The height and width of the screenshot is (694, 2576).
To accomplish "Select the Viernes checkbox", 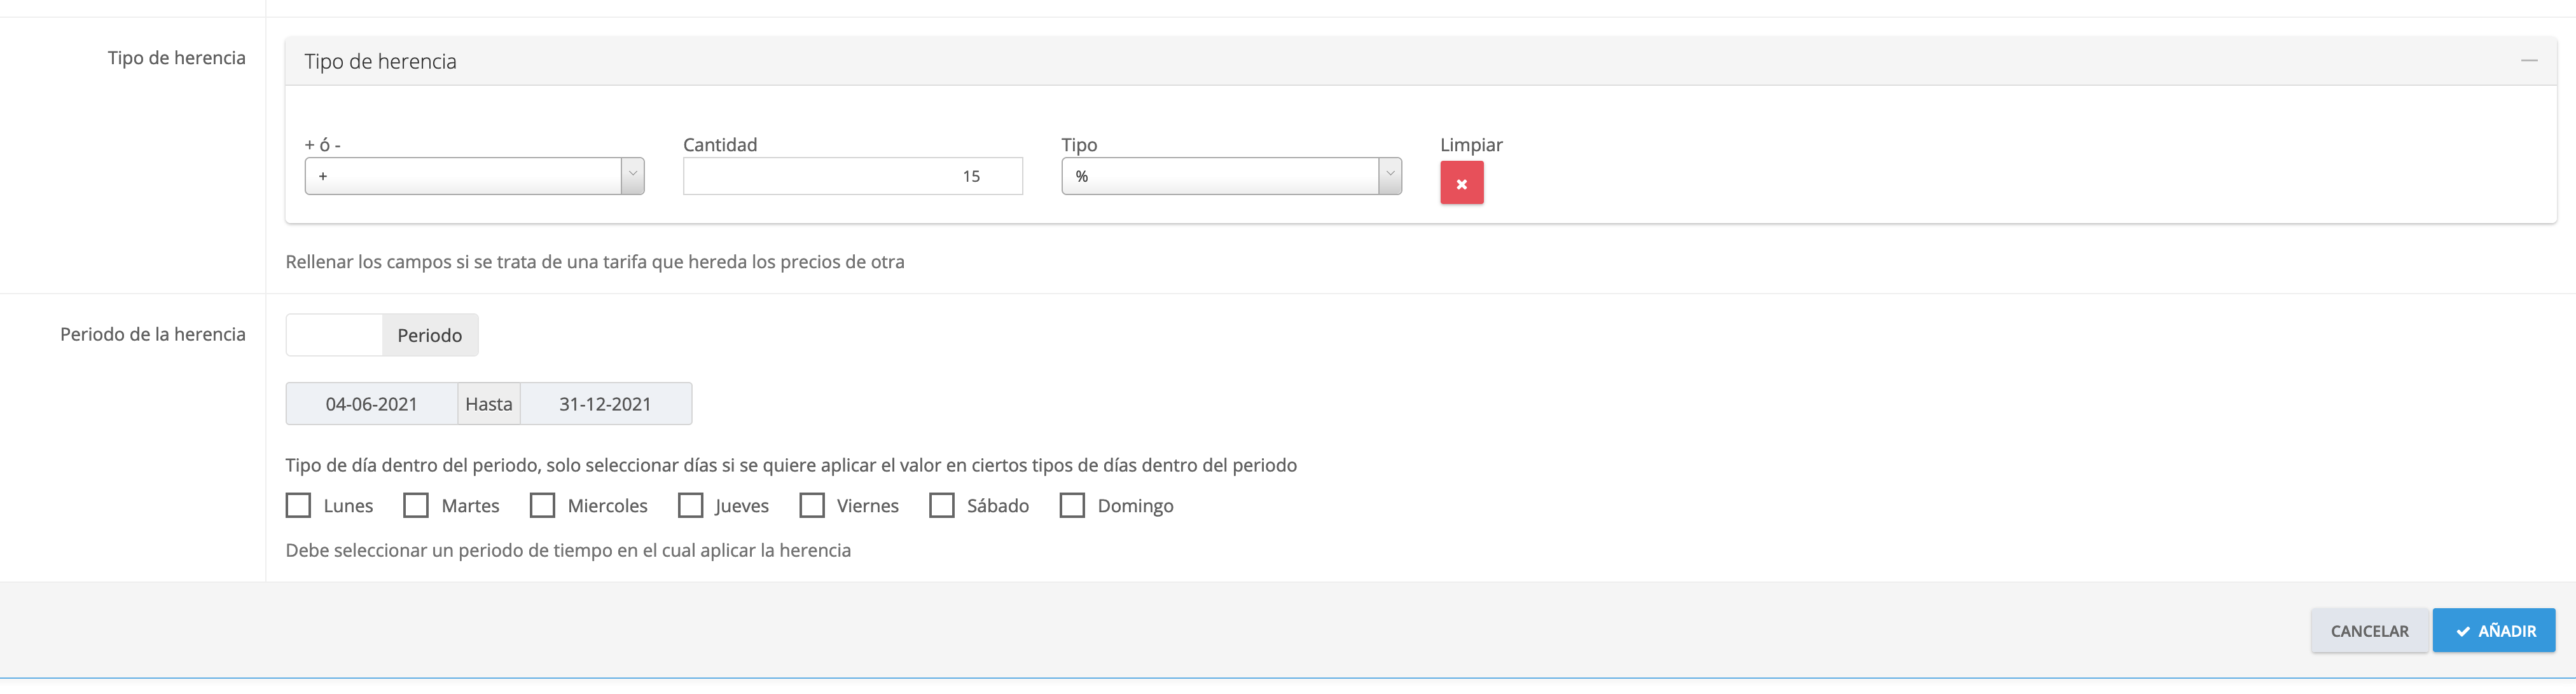I will (812, 505).
